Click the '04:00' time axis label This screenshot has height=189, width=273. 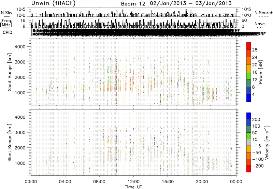coord(65,182)
